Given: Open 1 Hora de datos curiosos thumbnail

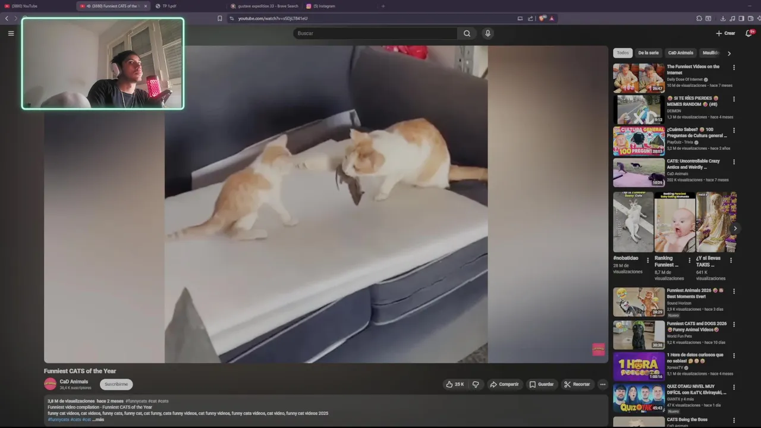Looking at the screenshot, I should click(x=639, y=366).
